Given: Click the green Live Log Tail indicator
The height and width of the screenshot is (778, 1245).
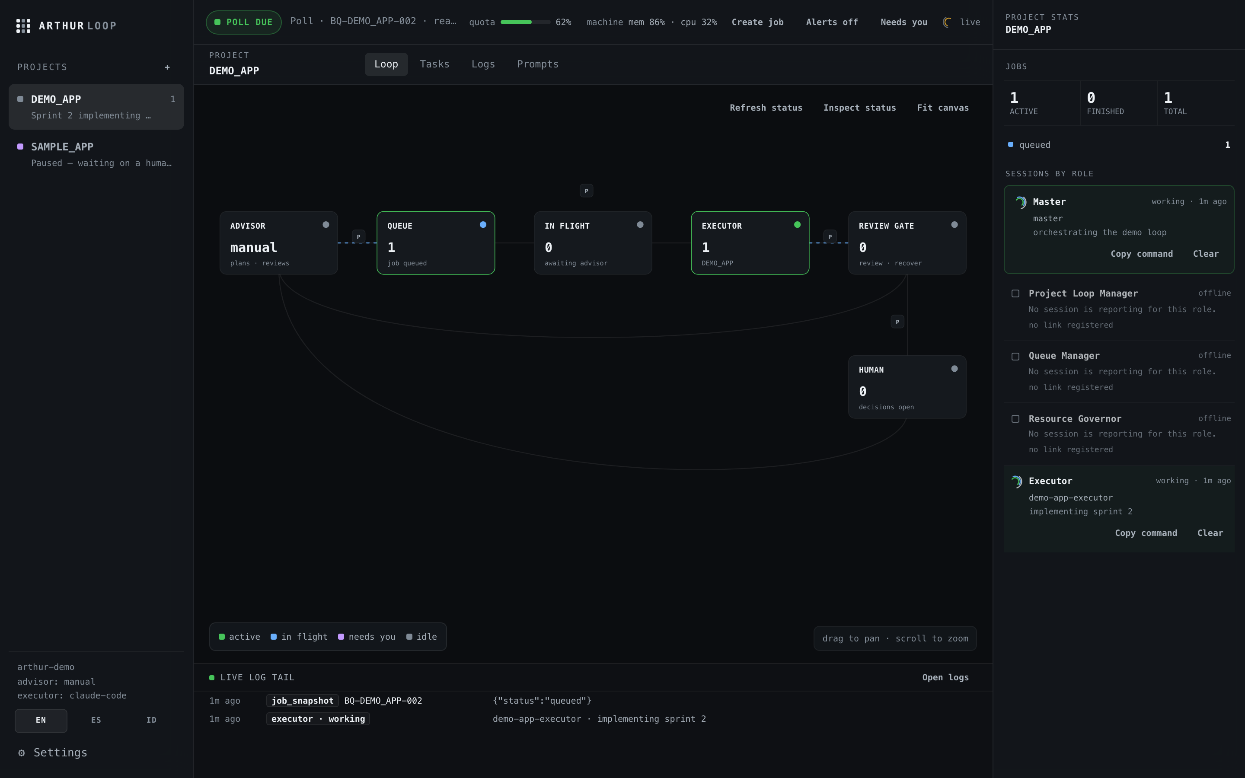Looking at the screenshot, I should coord(212,678).
